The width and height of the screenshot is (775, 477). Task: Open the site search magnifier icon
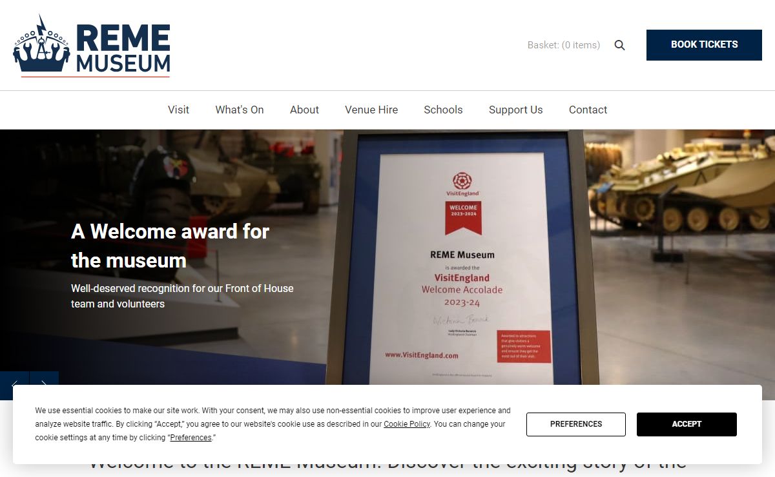pyautogui.click(x=619, y=45)
